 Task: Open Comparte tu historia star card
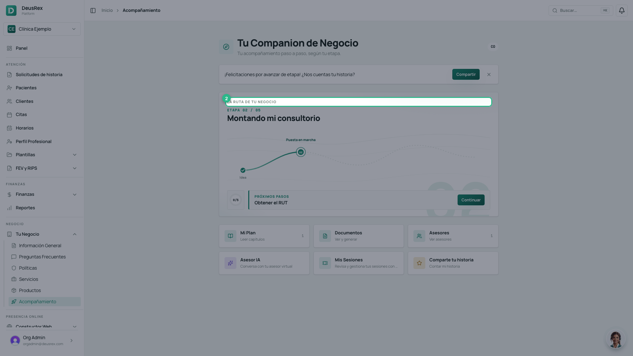tap(453, 263)
